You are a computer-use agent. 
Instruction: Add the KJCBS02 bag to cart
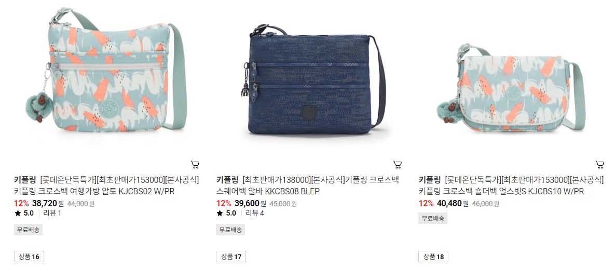[x=195, y=164]
